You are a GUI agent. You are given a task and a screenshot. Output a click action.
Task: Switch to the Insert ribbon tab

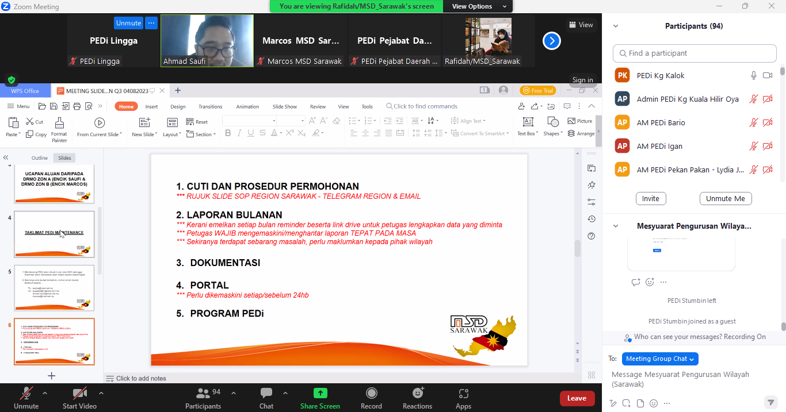click(151, 106)
